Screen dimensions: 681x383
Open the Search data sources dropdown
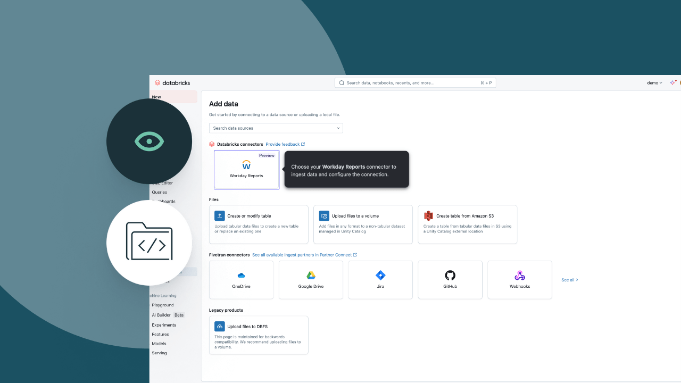point(276,128)
